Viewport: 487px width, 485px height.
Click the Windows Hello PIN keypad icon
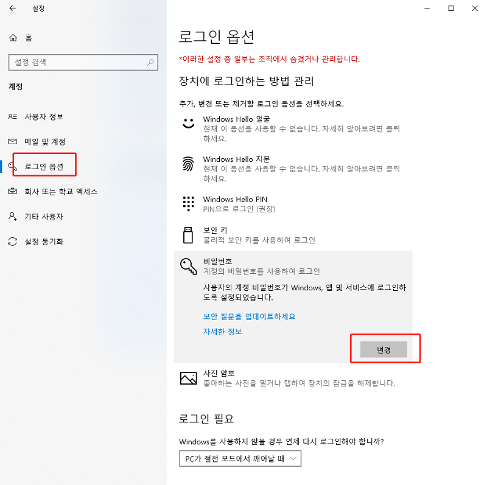[188, 204]
